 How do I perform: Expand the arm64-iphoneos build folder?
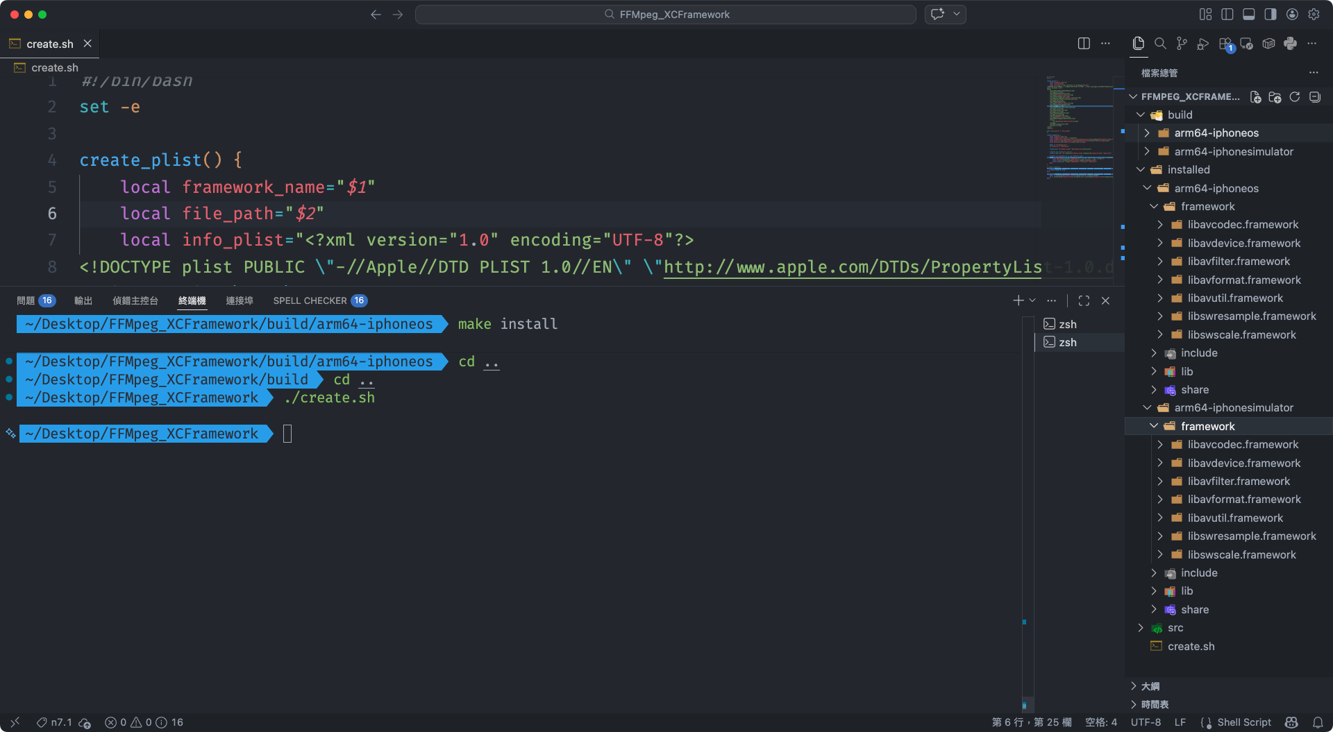click(1216, 133)
